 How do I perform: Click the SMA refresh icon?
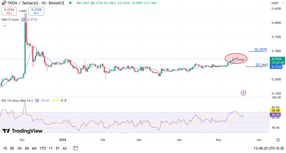[x=23, y=20]
